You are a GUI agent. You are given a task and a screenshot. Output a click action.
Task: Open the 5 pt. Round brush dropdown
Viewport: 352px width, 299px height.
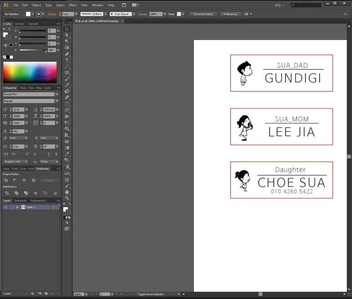pos(134,14)
